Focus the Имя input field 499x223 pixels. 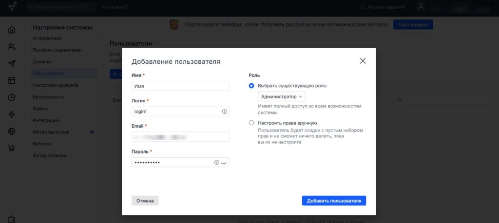pyautogui.click(x=180, y=86)
